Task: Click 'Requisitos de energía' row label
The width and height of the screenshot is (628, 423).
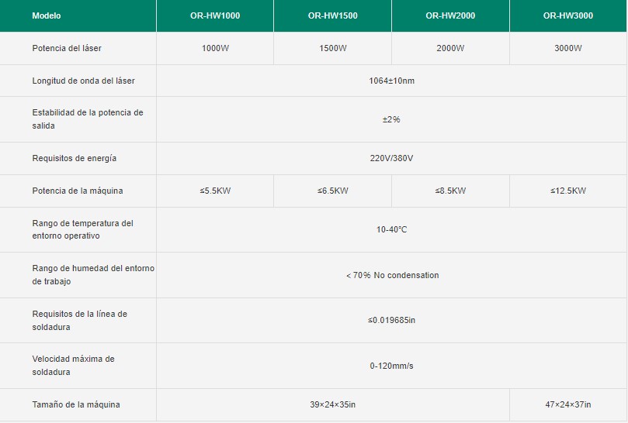Action: (x=74, y=158)
